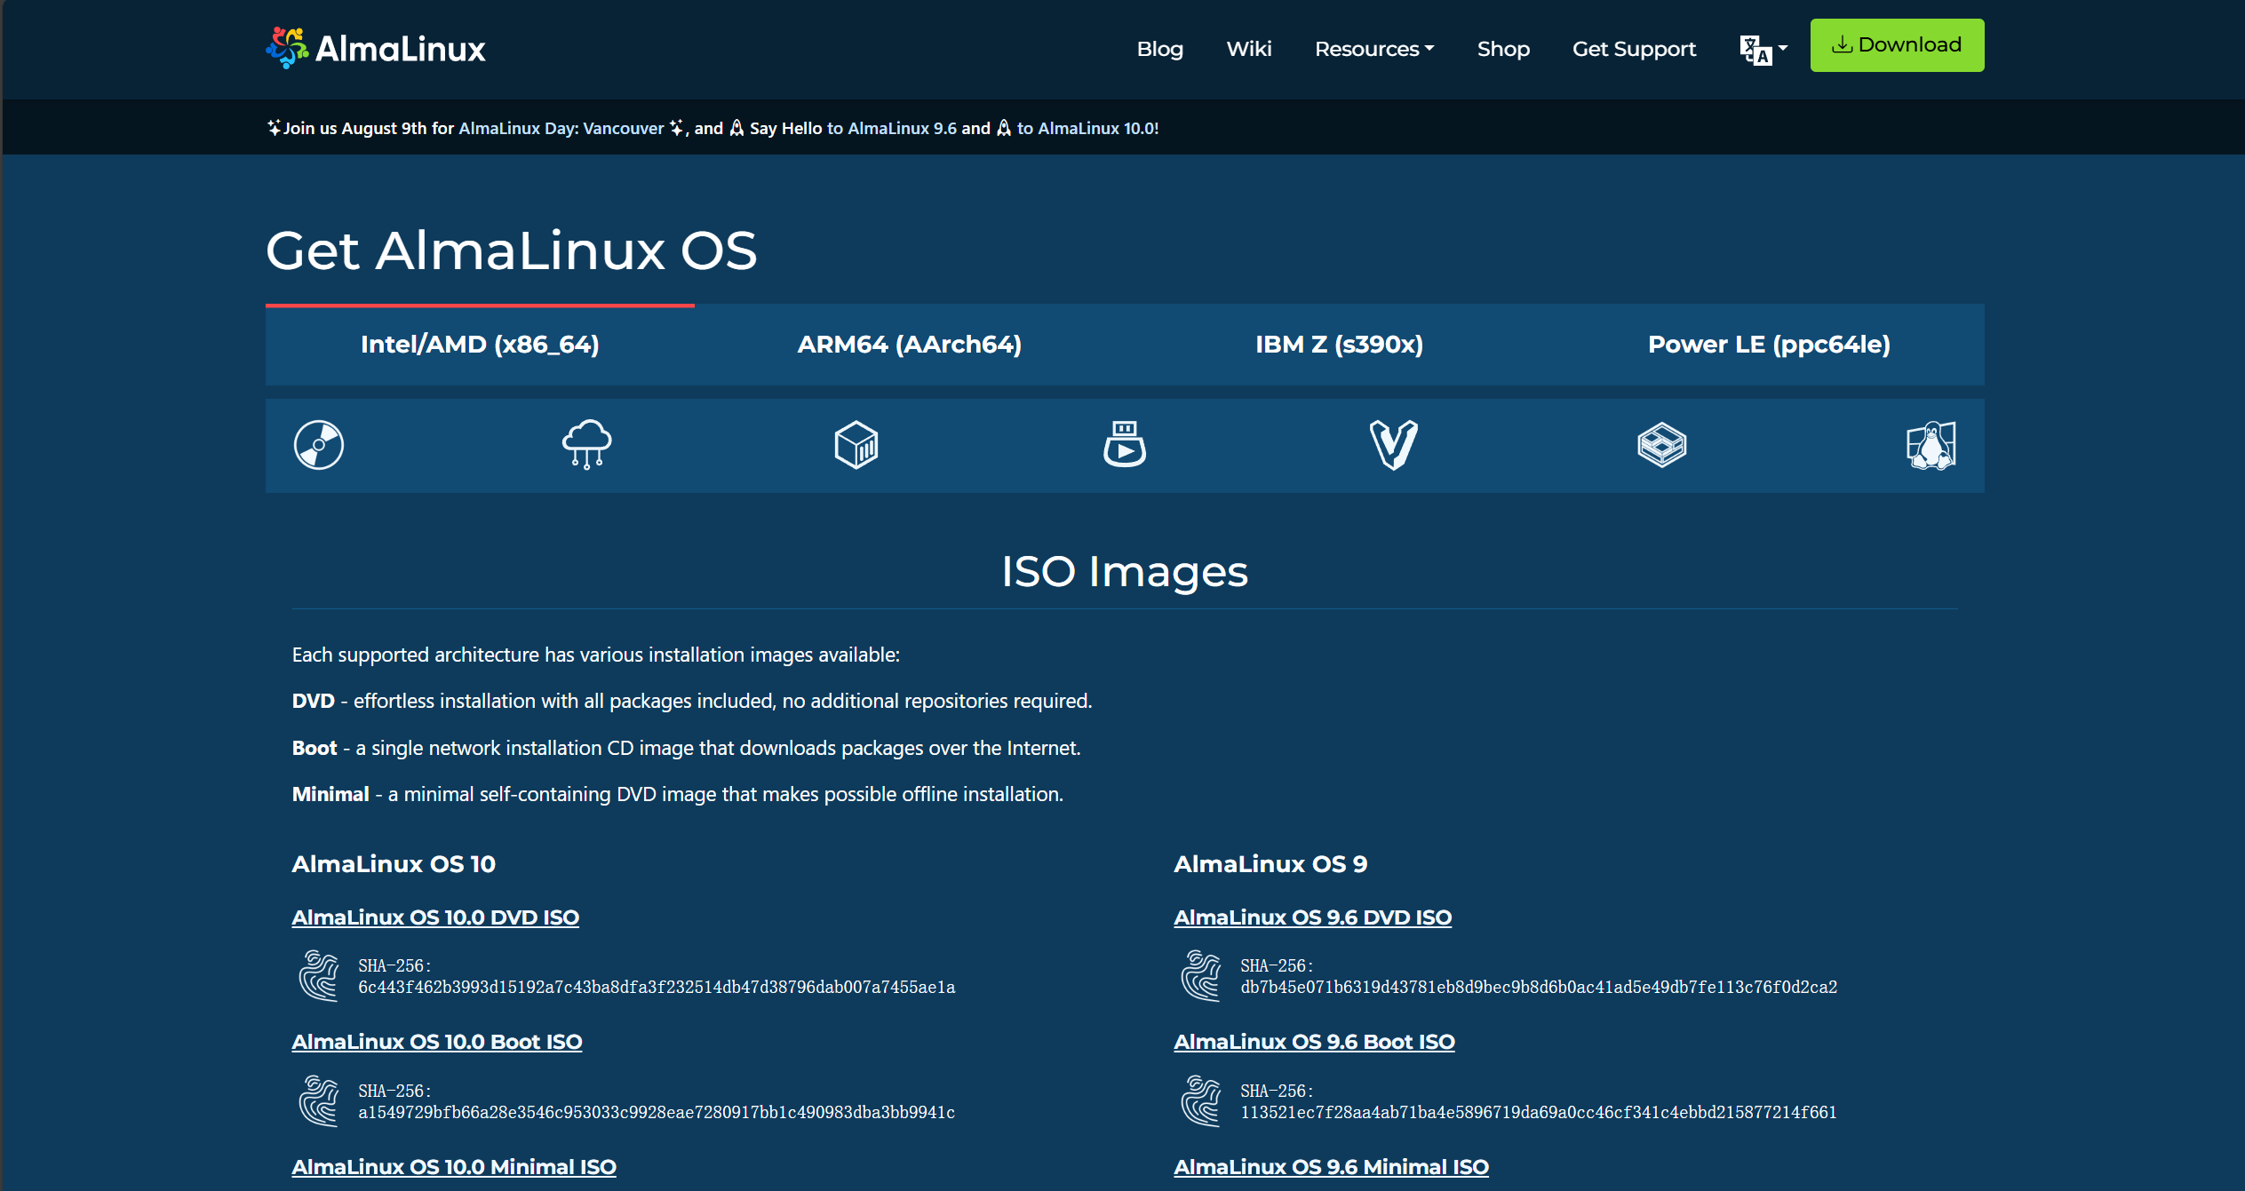
Task: Select the container images box icon
Action: 856,445
